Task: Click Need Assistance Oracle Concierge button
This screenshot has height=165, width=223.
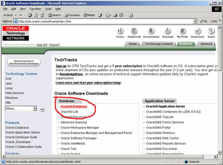Action: click(24, 62)
